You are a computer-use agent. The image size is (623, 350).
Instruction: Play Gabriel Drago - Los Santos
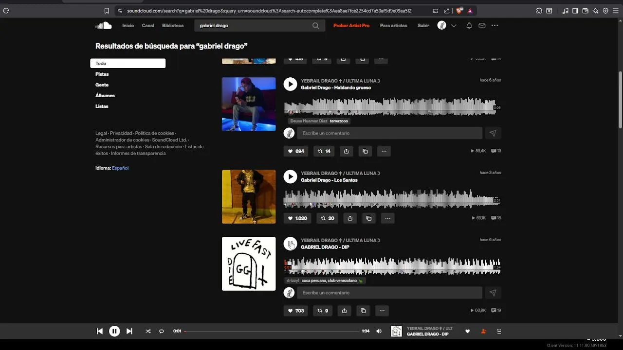(x=290, y=176)
